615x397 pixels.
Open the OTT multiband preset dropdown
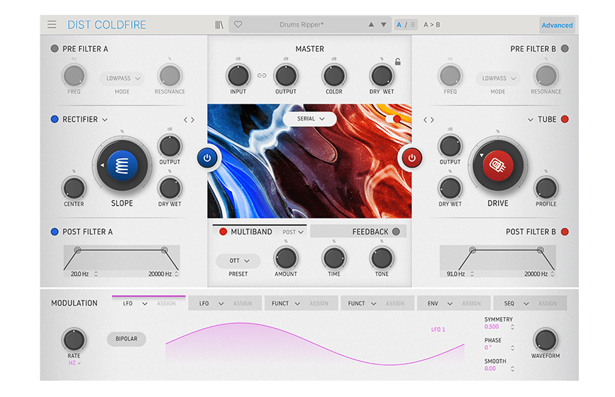238,261
